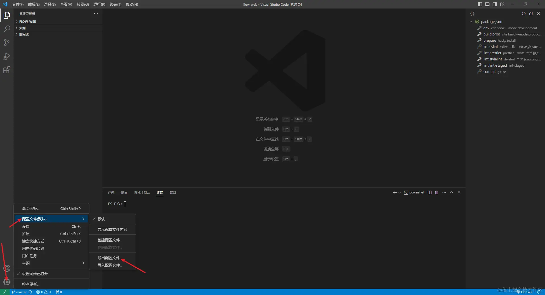
Task: Open the 查看(V) menu
Action: point(66,4)
